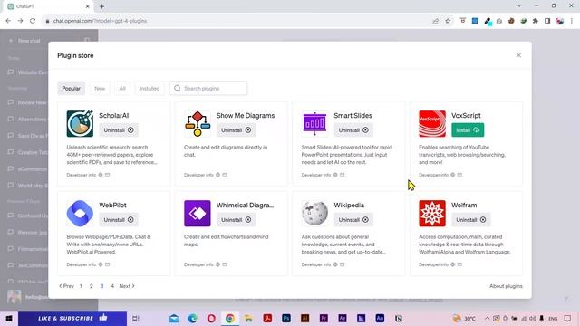Start a New chat in sidebar
The width and height of the screenshot is (580, 326).
29,41
